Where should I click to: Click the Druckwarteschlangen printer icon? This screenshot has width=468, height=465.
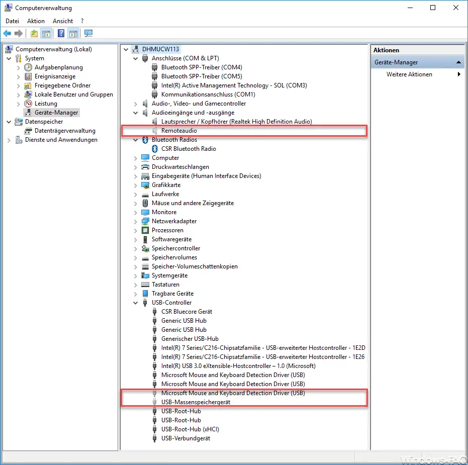145,167
